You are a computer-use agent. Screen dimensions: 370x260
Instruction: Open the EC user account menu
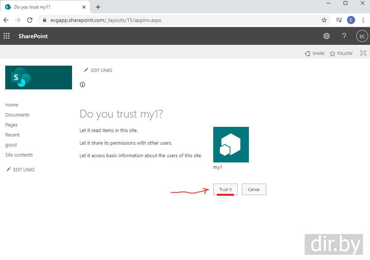click(x=362, y=36)
